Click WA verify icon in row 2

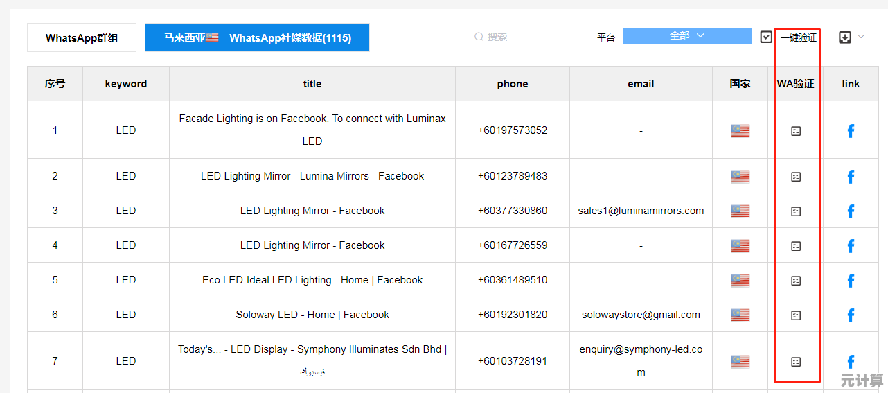pos(796,177)
